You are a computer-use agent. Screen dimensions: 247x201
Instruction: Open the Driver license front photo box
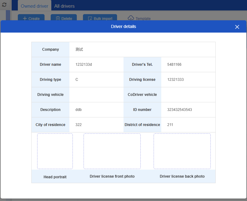[x=112, y=151]
